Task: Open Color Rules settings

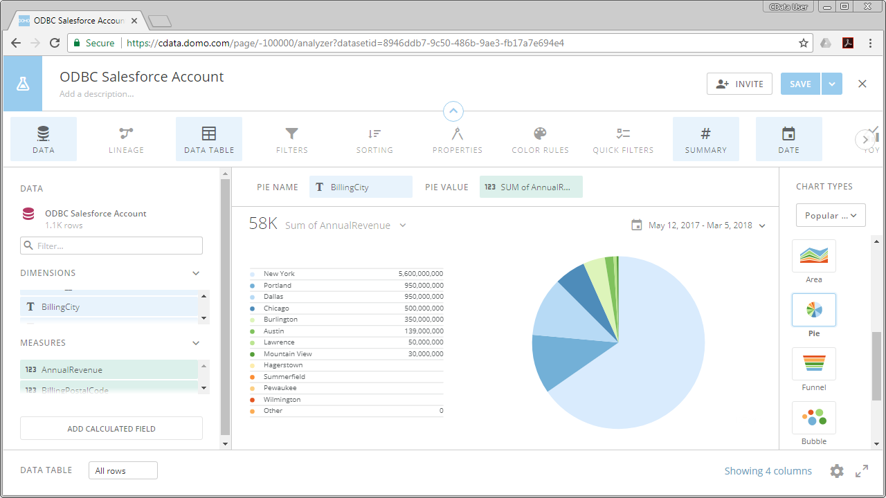Action: click(x=540, y=138)
